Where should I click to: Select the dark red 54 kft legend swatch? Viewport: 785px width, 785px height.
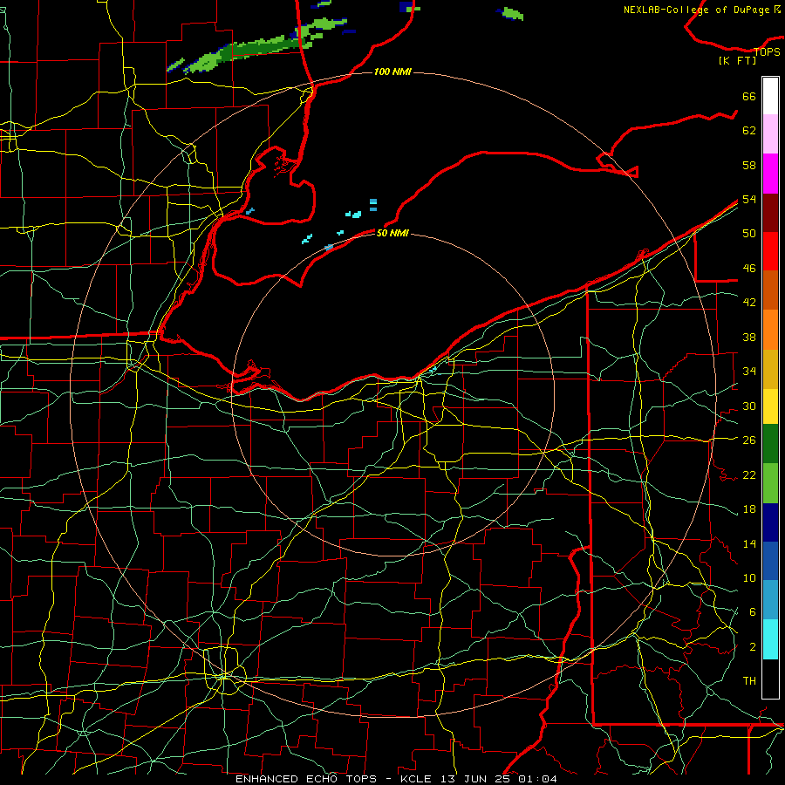pos(770,212)
